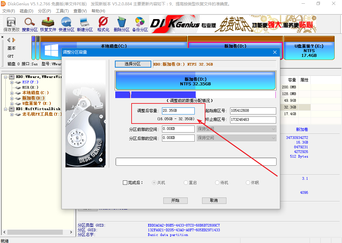Viewport: 342px width, 243px height.
Task: Open the Backup Partition (备份分区) tool
Action: 140,24
